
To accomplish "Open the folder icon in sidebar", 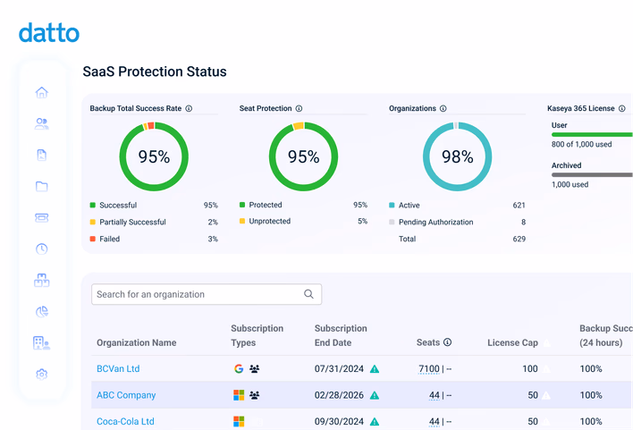I will pyautogui.click(x=42, y=186).
